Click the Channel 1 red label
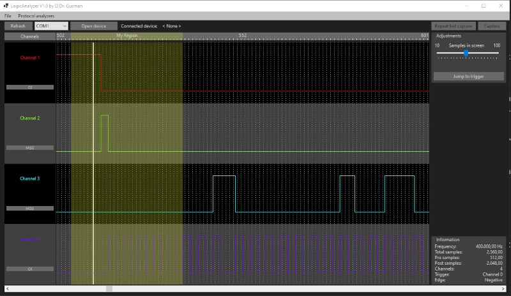The height and width of the screenshot is (296, 511). click(x=30, y=58)
